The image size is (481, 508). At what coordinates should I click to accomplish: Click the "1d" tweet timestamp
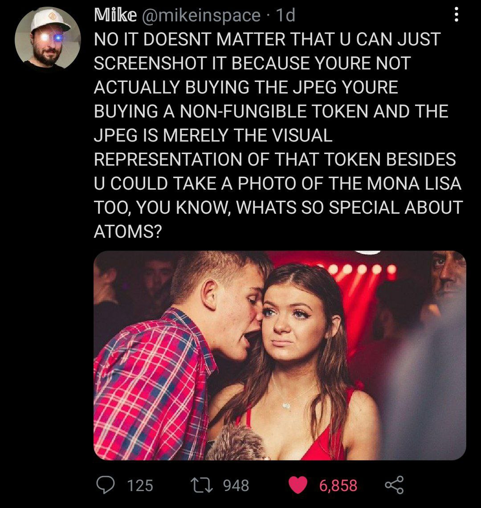tap(285, 16)
